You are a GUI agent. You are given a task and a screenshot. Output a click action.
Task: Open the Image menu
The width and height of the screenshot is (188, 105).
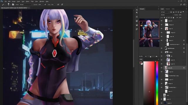tap(14, 1)
